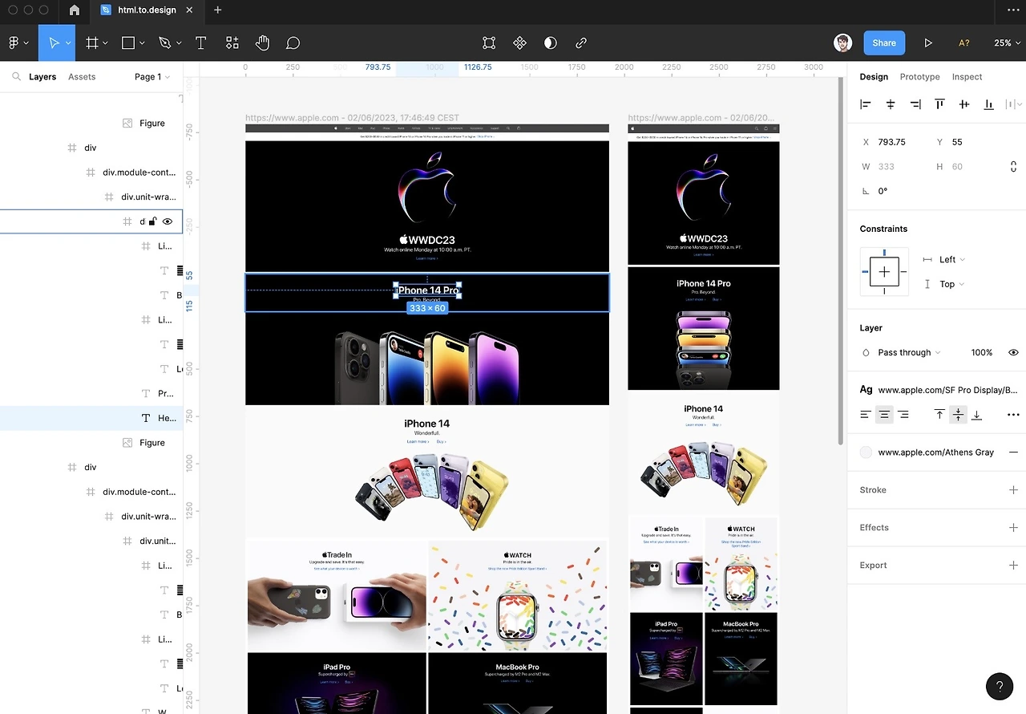Go to the Figma home screen icon

[x=75, y=10]
